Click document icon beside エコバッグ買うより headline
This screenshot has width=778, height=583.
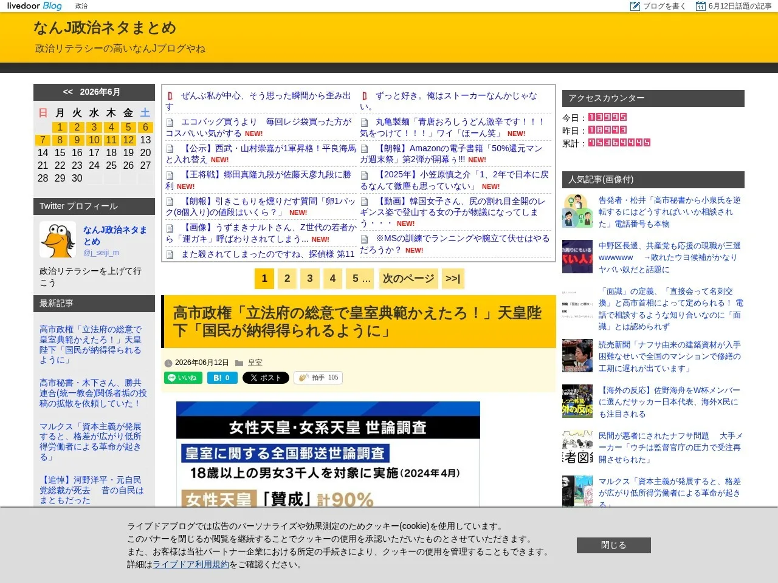170,122
